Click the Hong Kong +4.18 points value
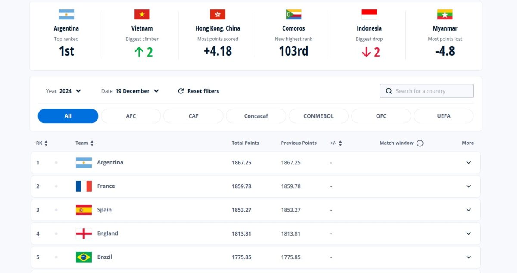517x273 pixels. pyautogui.click(x=218, y=51)
